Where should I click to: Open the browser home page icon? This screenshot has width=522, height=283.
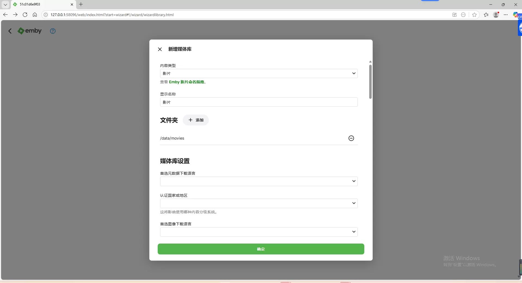click(x=35, y=15)
